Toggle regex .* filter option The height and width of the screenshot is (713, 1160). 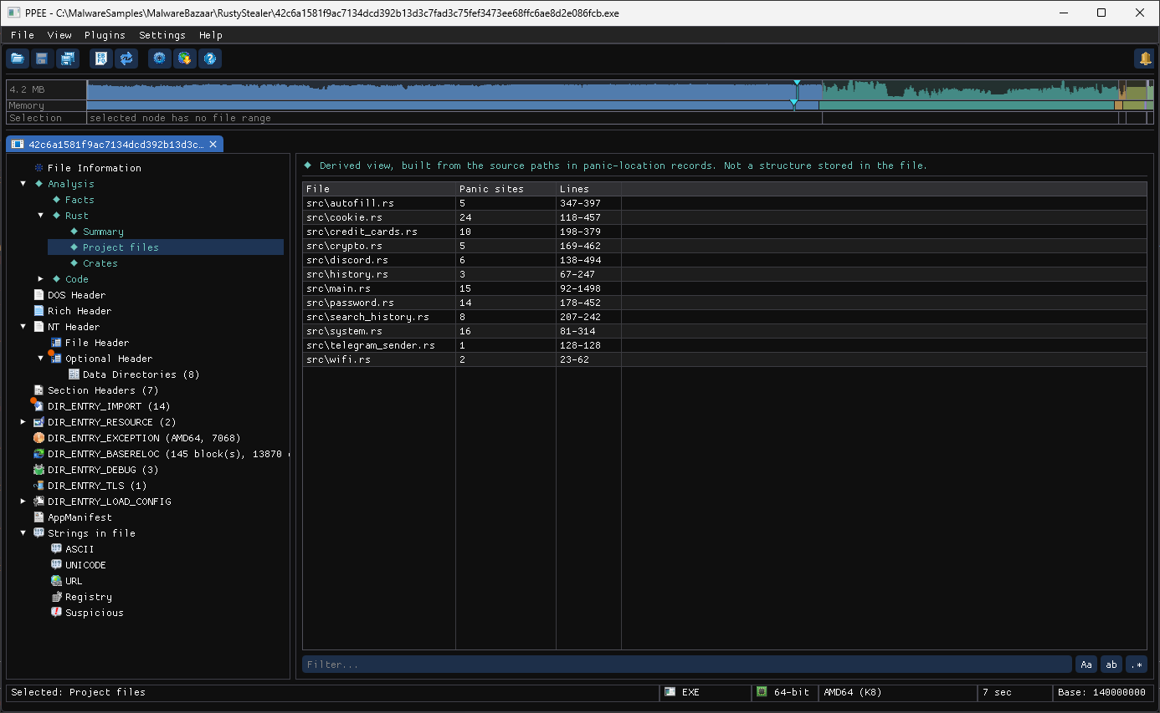point(1137,665)
